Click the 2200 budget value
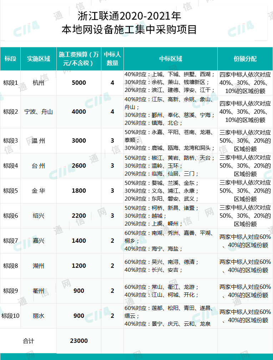Image resolution: width=273 pixels, height=360 pixels. point(79,216)
